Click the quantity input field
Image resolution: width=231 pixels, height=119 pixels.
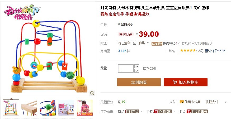(126, 69)
